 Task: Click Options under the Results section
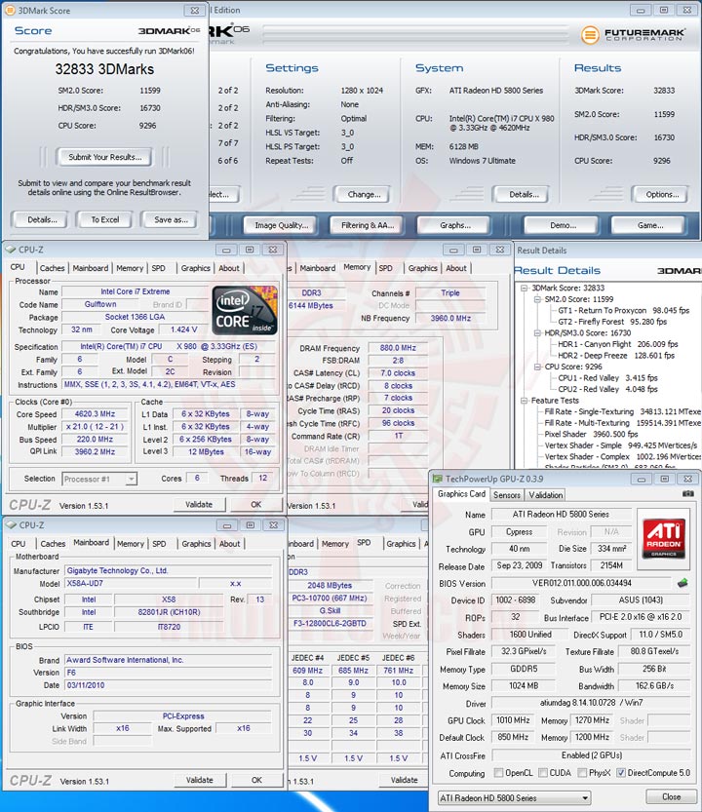pyautogui.click(x=662, y=195)
